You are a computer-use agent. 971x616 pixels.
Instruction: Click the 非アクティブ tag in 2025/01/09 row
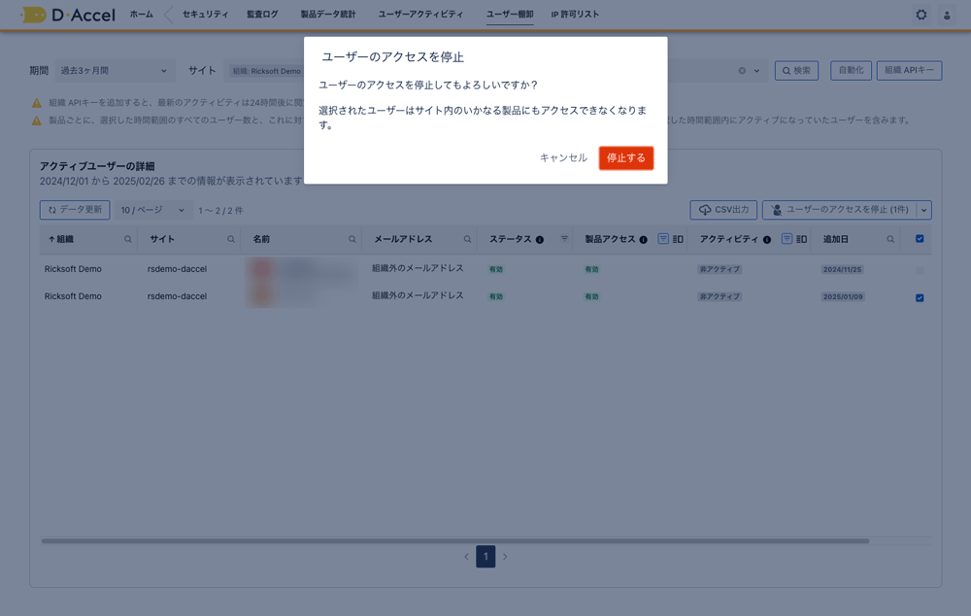719,297
